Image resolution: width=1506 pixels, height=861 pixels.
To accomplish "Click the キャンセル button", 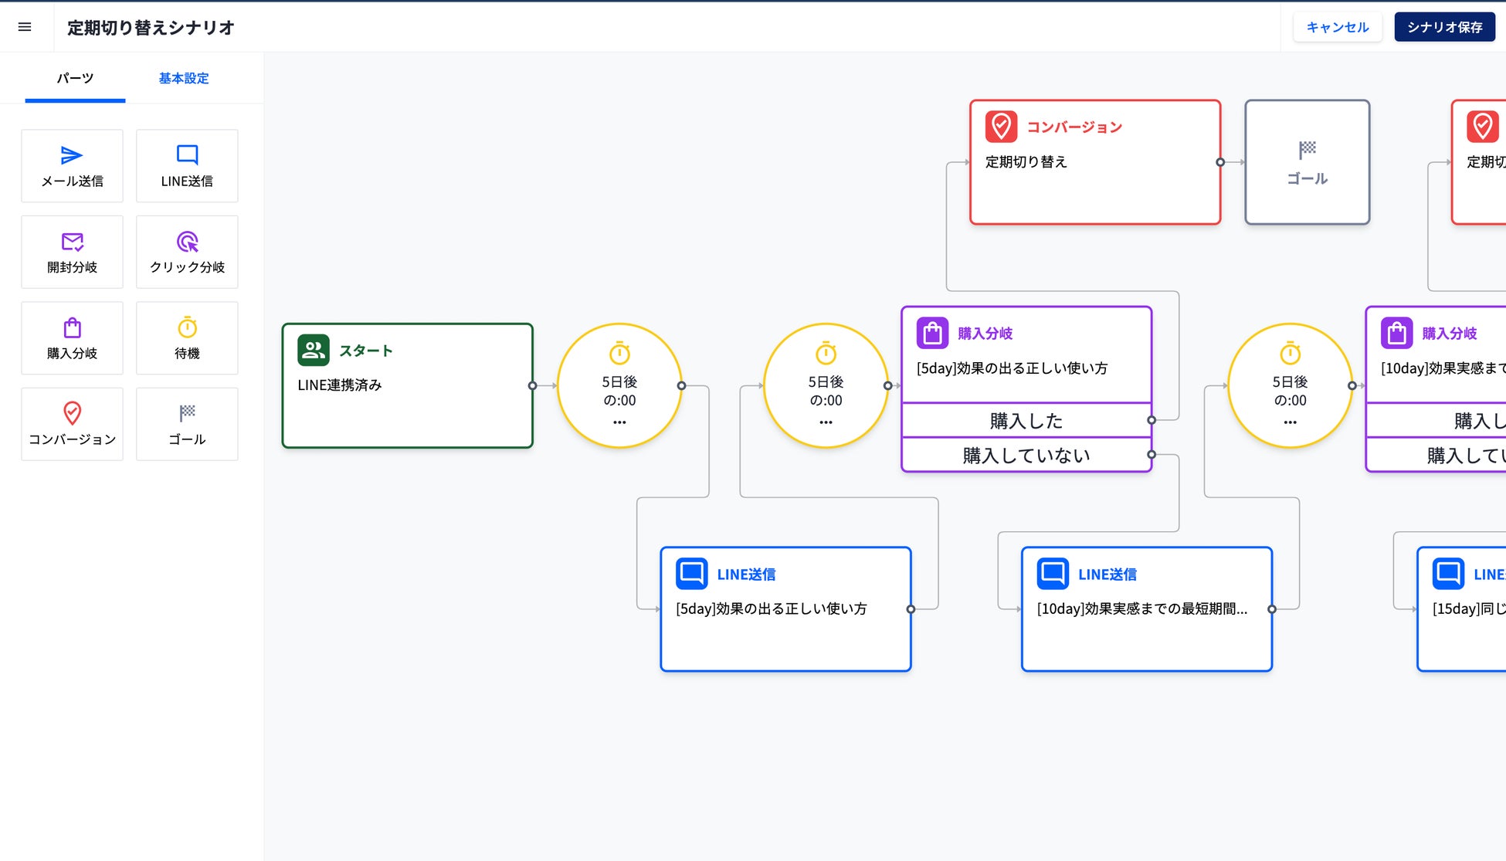I will (x=1337, y=27).
